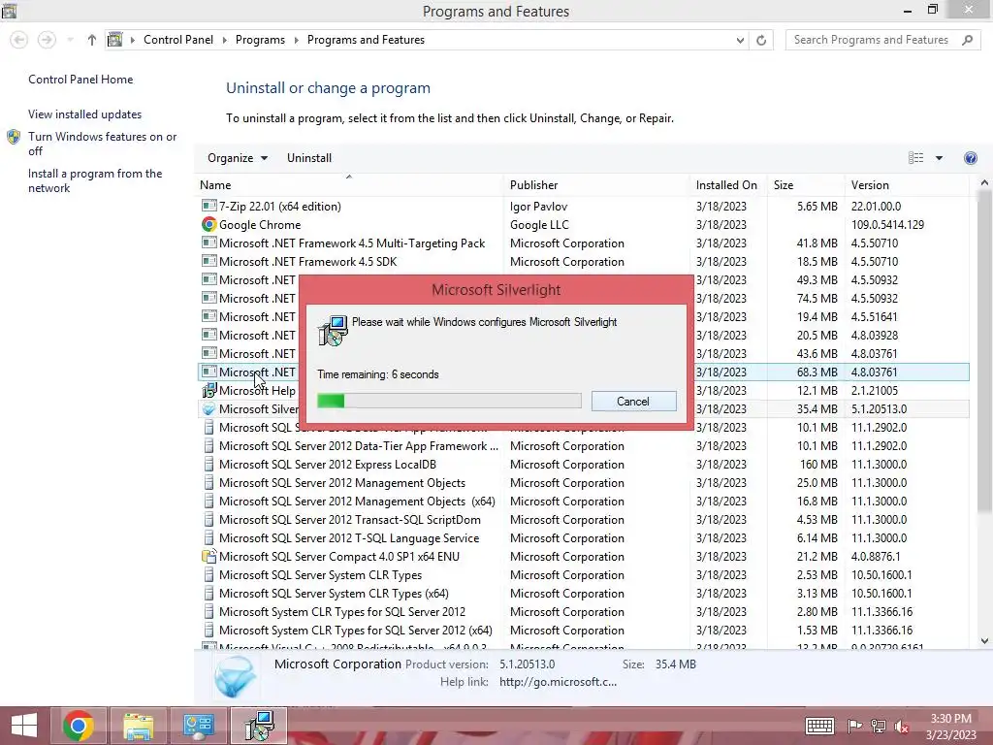Click the Silverlight icon in the details pane

[235, 676]
